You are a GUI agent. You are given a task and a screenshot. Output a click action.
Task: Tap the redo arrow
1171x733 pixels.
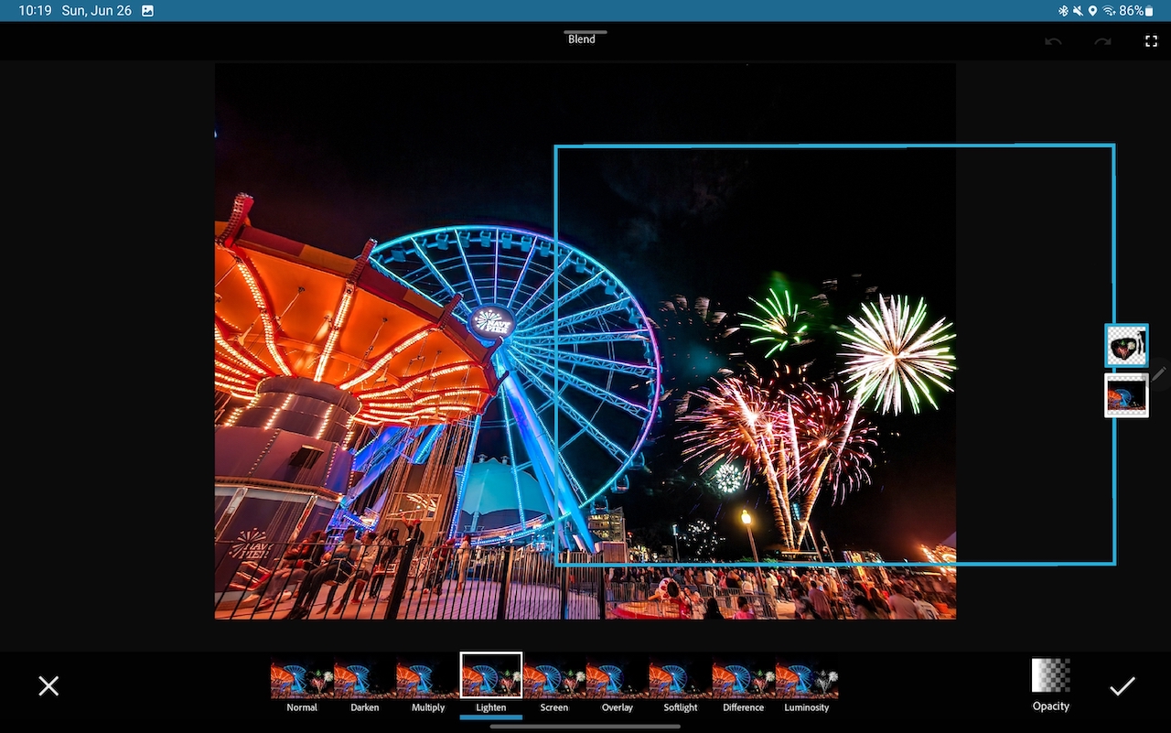tap(1102, 41)
